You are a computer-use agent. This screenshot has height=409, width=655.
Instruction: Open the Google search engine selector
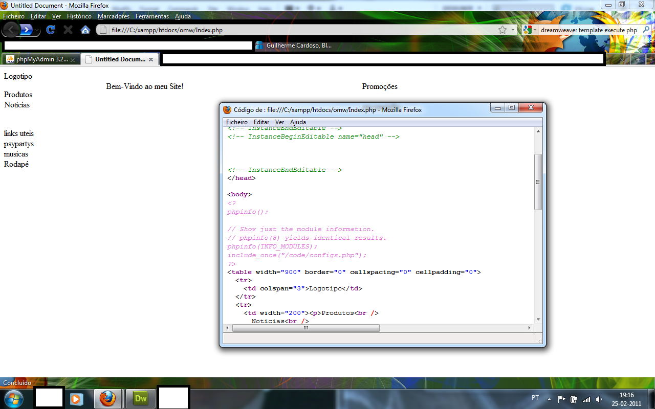[x=530, y=30]
